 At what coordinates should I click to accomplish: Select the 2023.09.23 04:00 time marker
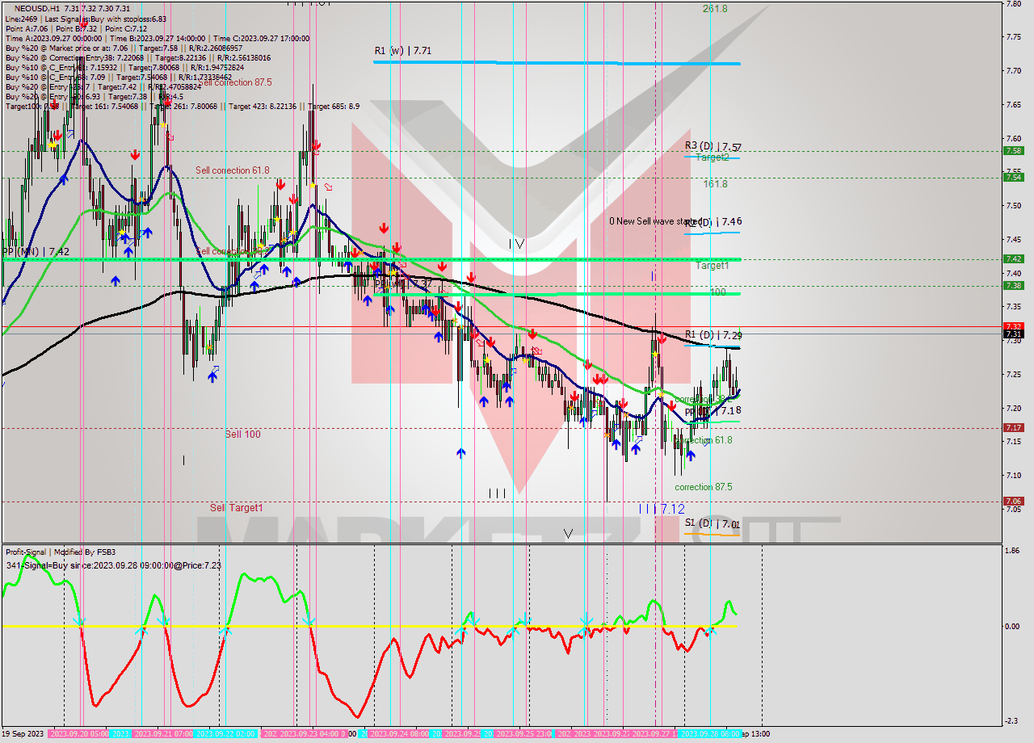(x=309, y=734)
